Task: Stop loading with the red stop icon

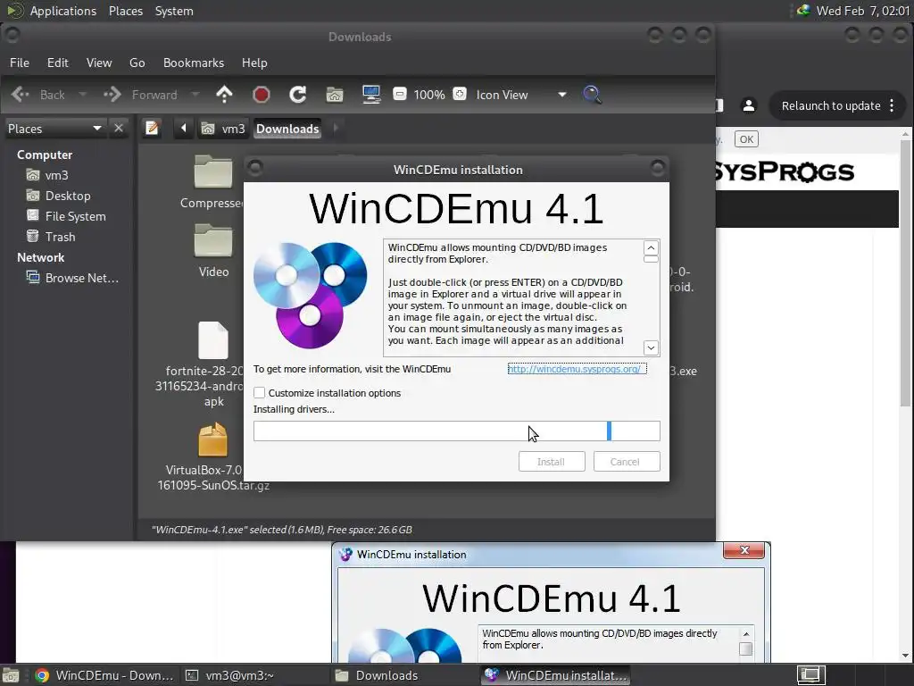Action: pyautogui.click(x=262, y=95)
